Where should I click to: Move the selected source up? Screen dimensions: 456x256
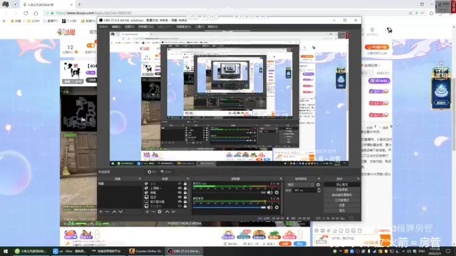coord(167,212)
